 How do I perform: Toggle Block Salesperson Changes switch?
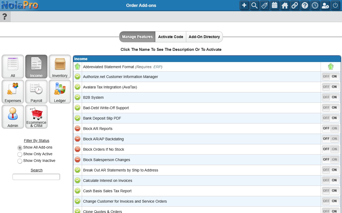[x=331, y=159]
